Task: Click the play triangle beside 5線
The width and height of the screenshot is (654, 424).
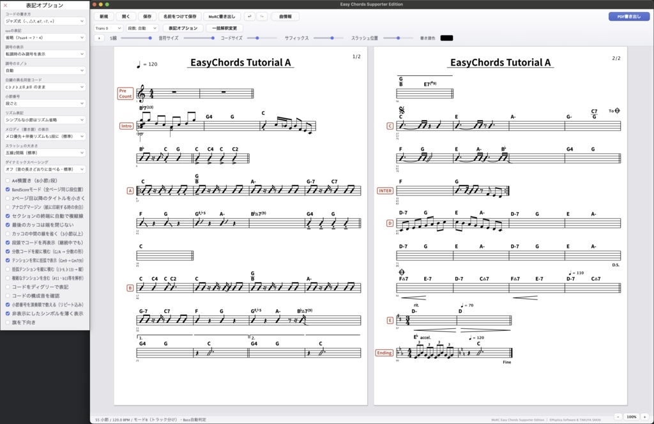Action: pyautogui.click(x=99, y=38)
